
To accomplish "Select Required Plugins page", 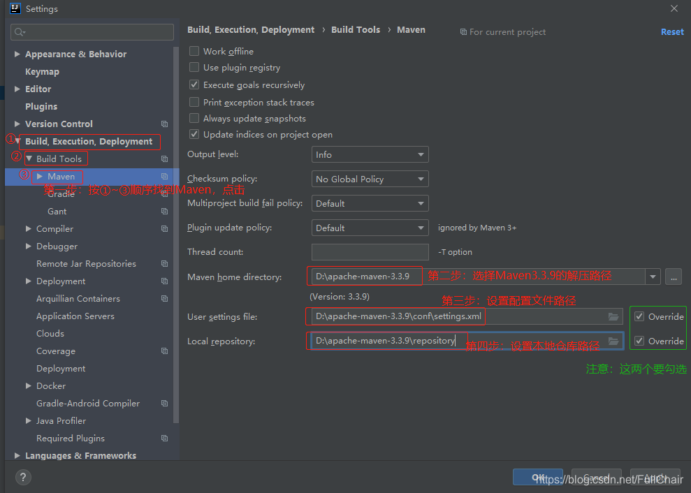I will click(71, 439).
